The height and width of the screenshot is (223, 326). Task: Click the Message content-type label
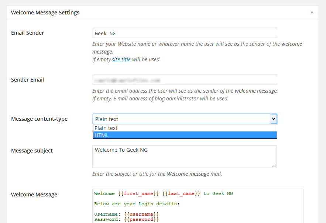pyautogui.click(x=39, y=119)
